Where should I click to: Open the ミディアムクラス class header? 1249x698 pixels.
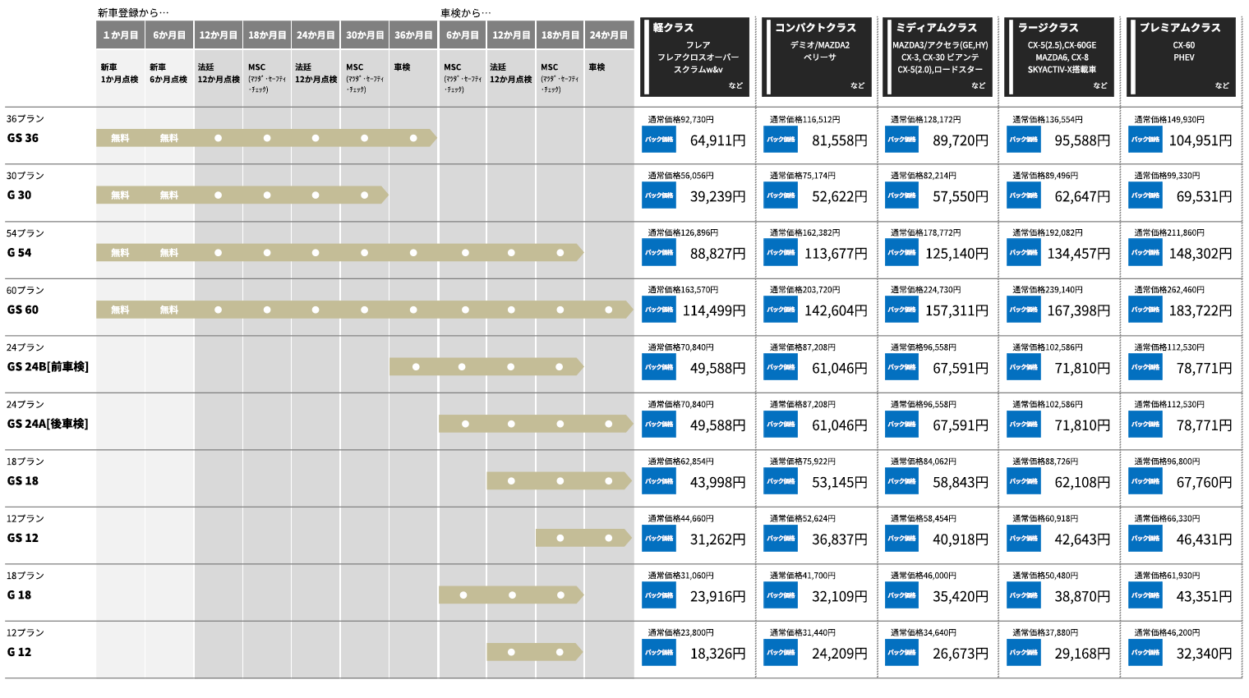pyautogui.click(x=938, y=57)
